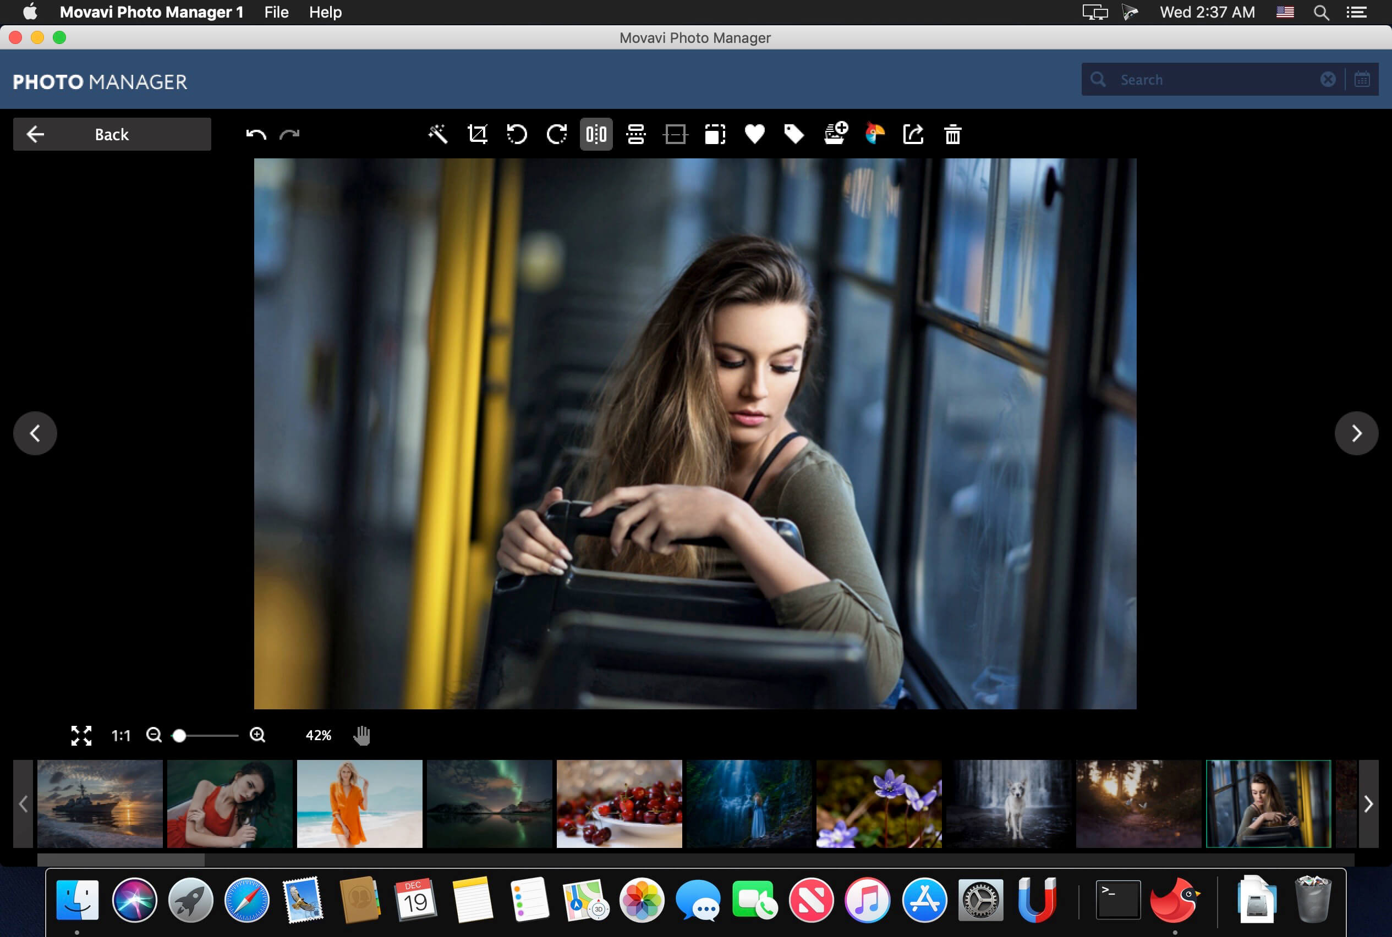Open Notification Center list icon
Screen dimensions: 1392x937
[1356, 12]
